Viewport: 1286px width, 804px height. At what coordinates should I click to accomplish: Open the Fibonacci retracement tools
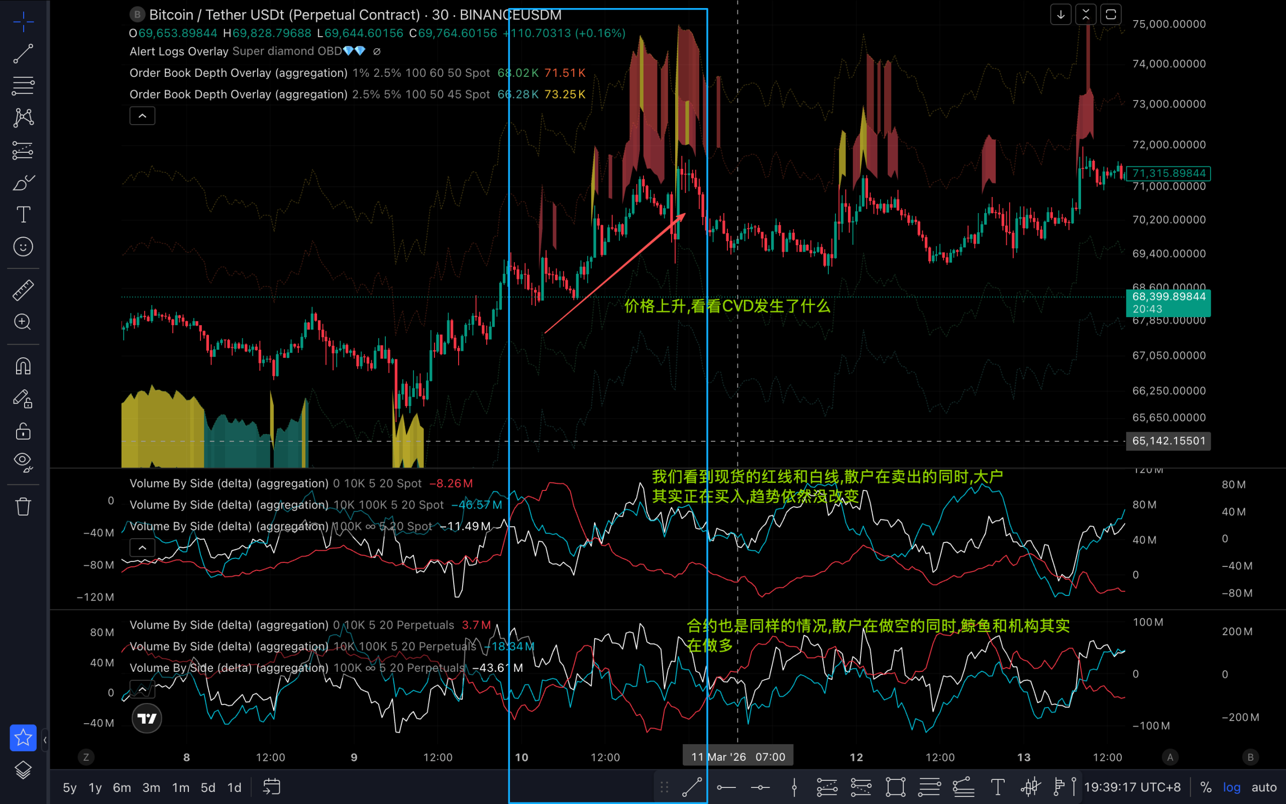coord(23,85)
